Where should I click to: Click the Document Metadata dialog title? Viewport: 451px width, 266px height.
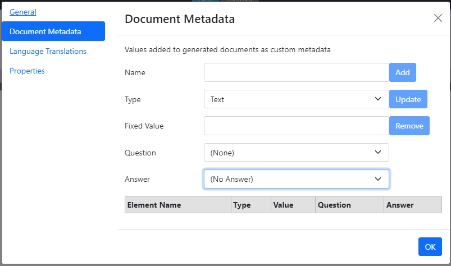click(180, 19)
